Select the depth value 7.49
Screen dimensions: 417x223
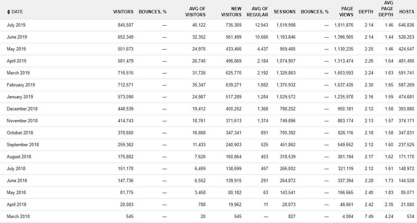click(368, 217)
